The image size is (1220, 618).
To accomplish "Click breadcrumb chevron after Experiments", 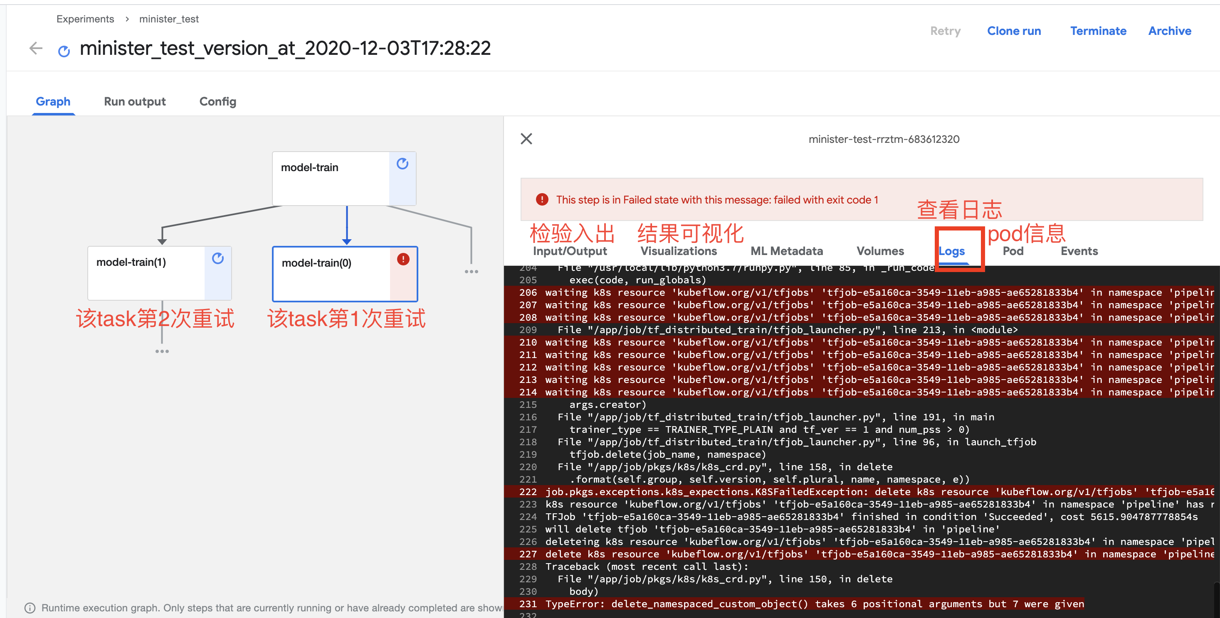I will [127, 19].
